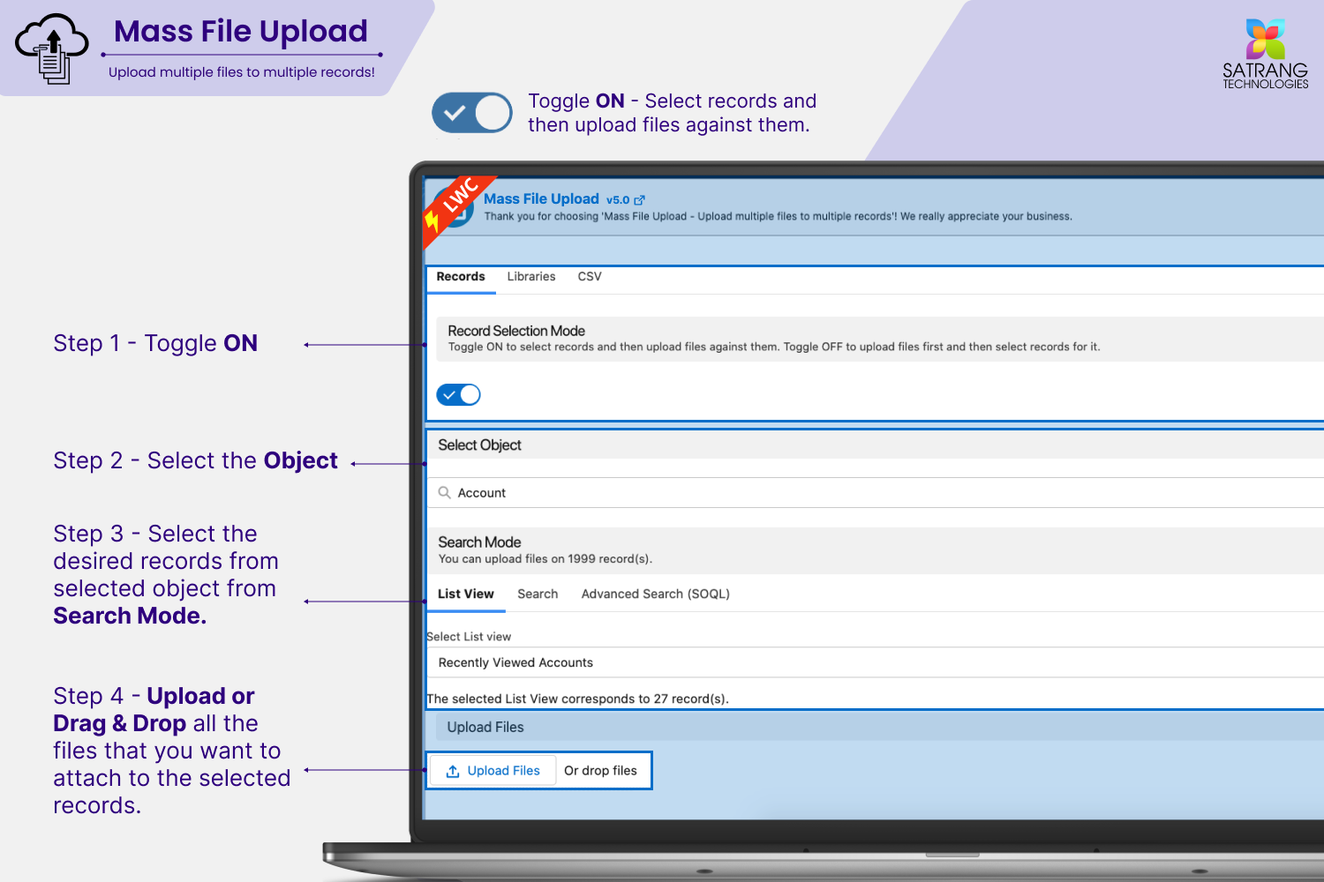Click the cloud upload Mass File Upload logo

52,49
